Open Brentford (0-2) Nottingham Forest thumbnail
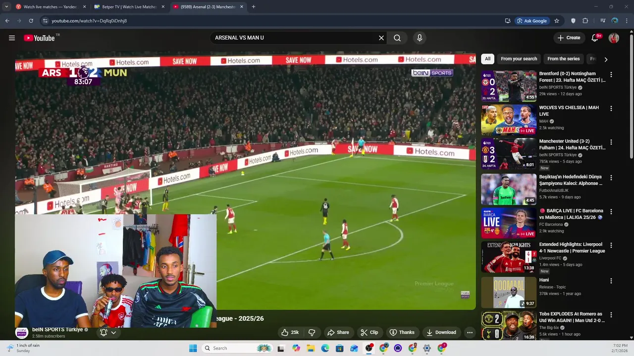The image size is (634, 356). coord(509,86)
